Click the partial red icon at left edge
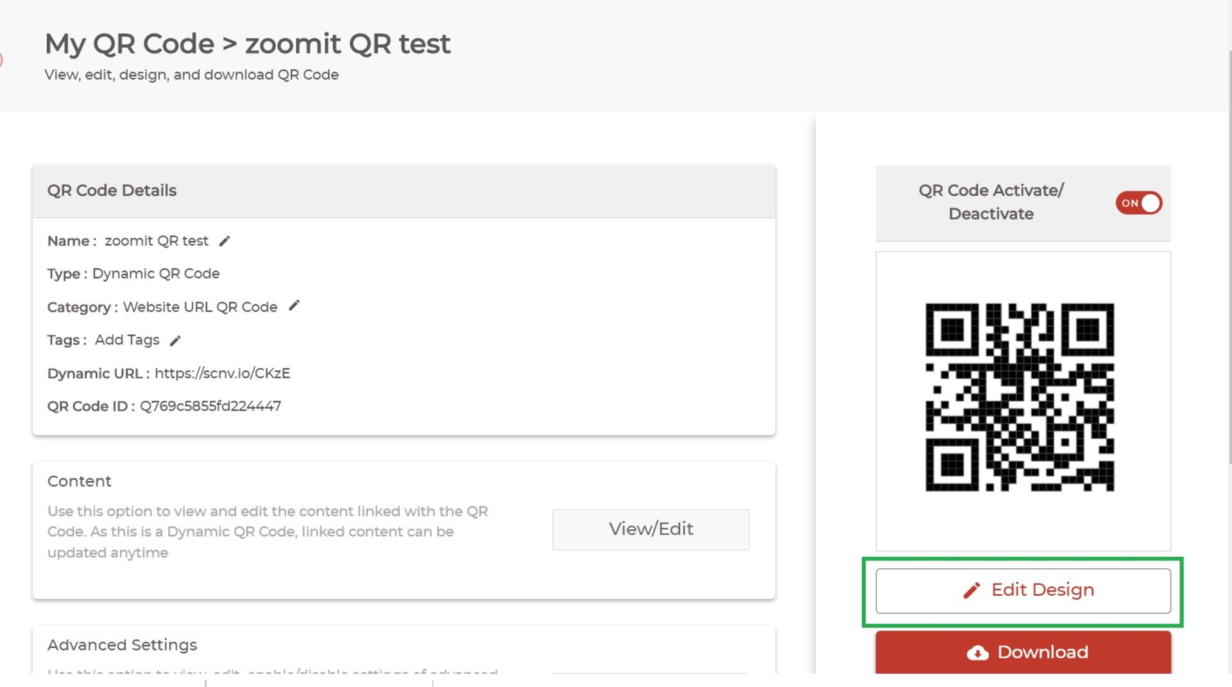 (1, 60)
